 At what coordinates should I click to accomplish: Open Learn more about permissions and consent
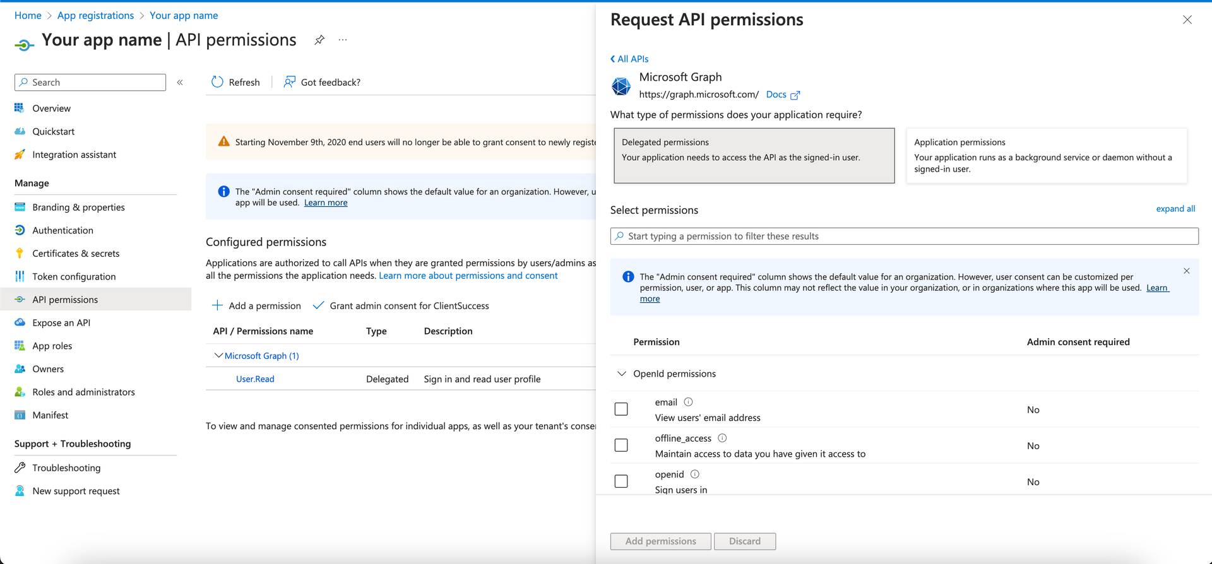[468, 275]
